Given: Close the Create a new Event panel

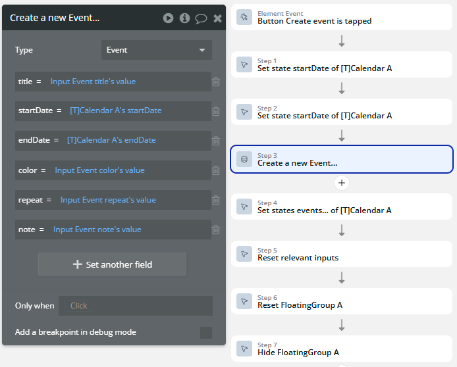Looking at the screenshot, I should [218, 18].
